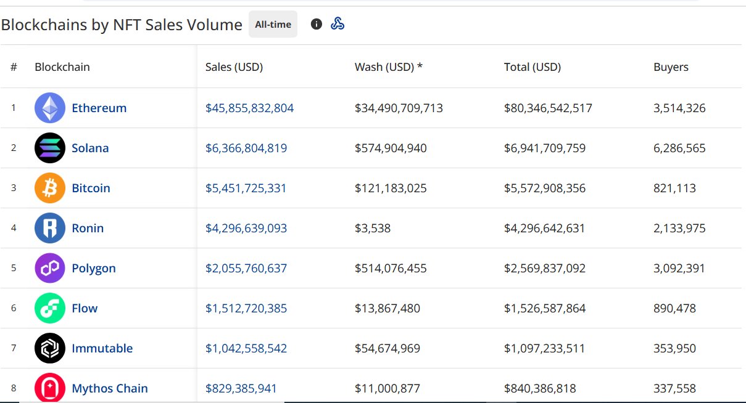Screen dimensions: 746x403
Task: Open the All-time period selector
Action: click(273, 24)
